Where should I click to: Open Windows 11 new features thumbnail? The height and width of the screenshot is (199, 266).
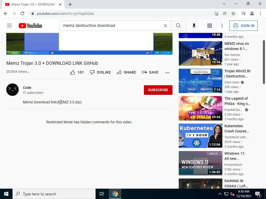200,163
